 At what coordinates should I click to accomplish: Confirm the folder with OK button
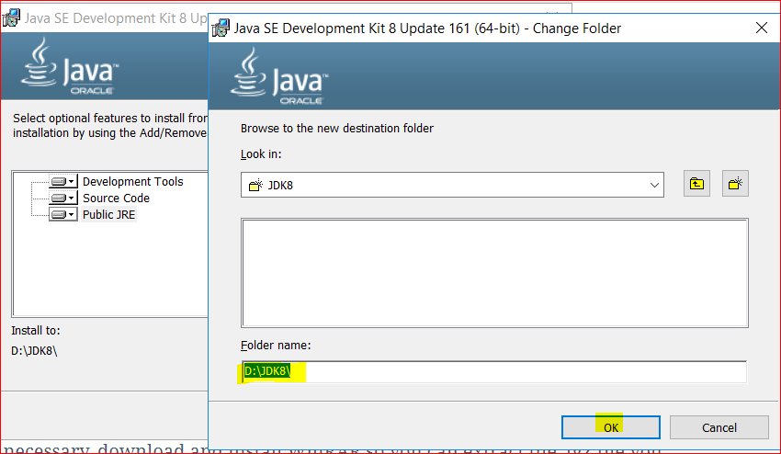pos(611,427)
